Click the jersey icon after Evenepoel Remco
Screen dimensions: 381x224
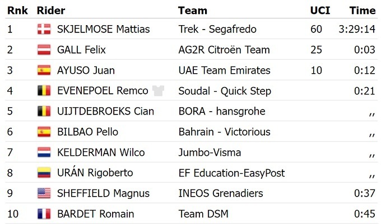158,91
